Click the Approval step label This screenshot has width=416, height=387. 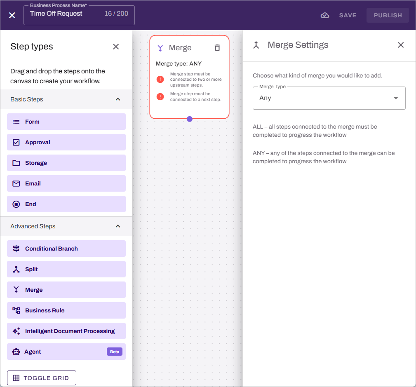tap(38, 143)
